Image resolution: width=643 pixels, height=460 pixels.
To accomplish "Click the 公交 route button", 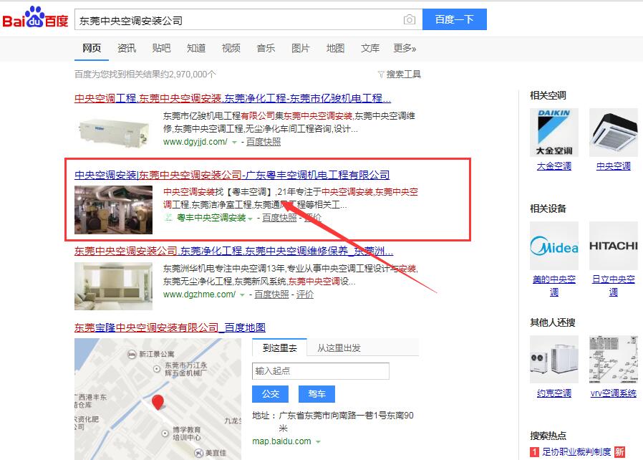I will (x=270, y=393).
